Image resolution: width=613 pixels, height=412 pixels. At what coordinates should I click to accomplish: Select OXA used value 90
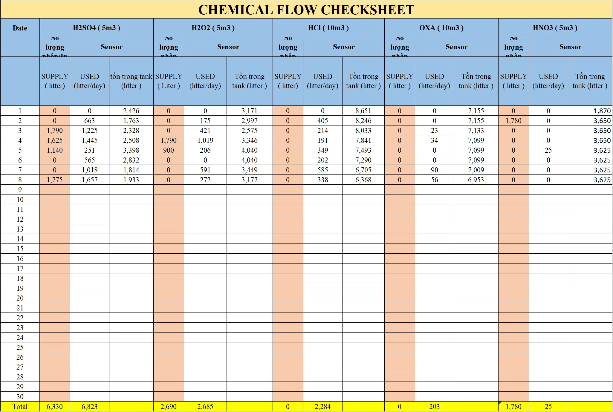[435, 170]
